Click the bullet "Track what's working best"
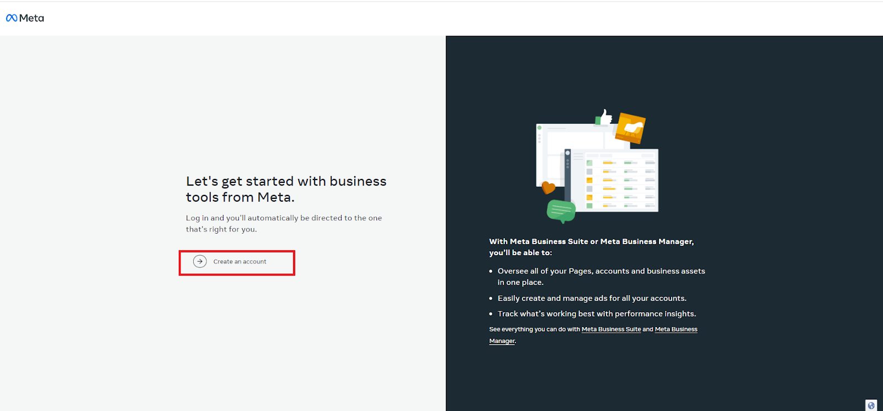The width and height of the screenshot is (883, 411). pos(597,314)
